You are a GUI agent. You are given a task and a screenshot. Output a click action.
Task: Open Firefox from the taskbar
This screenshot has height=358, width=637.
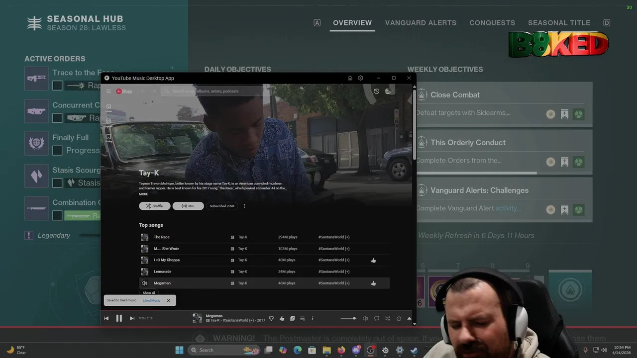[341, 350]
